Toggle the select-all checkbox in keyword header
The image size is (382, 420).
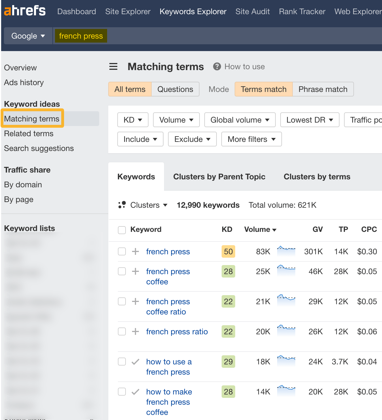(122, 230)
